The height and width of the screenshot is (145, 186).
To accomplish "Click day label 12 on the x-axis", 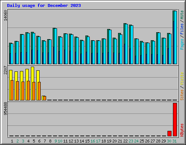I will coord(71,141).
